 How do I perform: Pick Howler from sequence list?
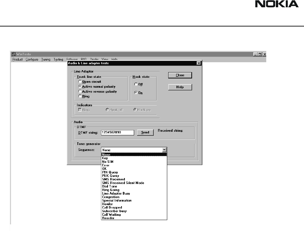[134, 204]
